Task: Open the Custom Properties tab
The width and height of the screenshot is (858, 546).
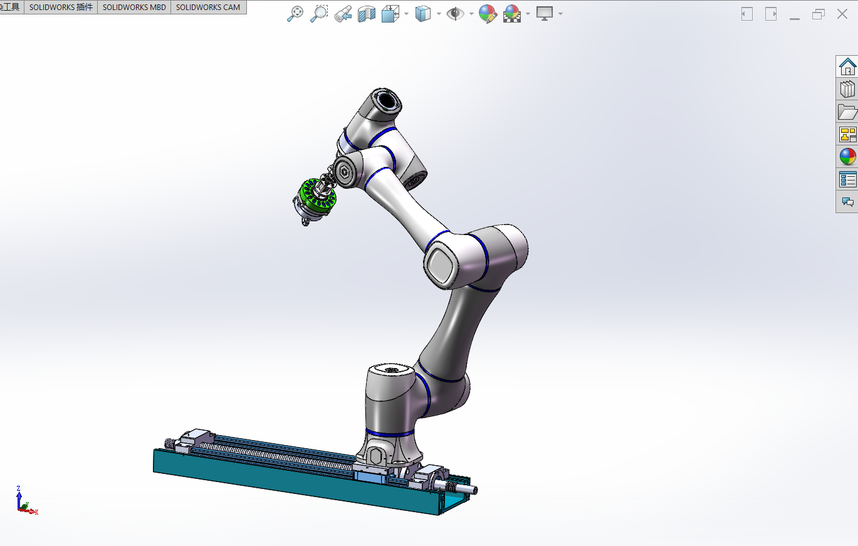Action: point(847,179)
